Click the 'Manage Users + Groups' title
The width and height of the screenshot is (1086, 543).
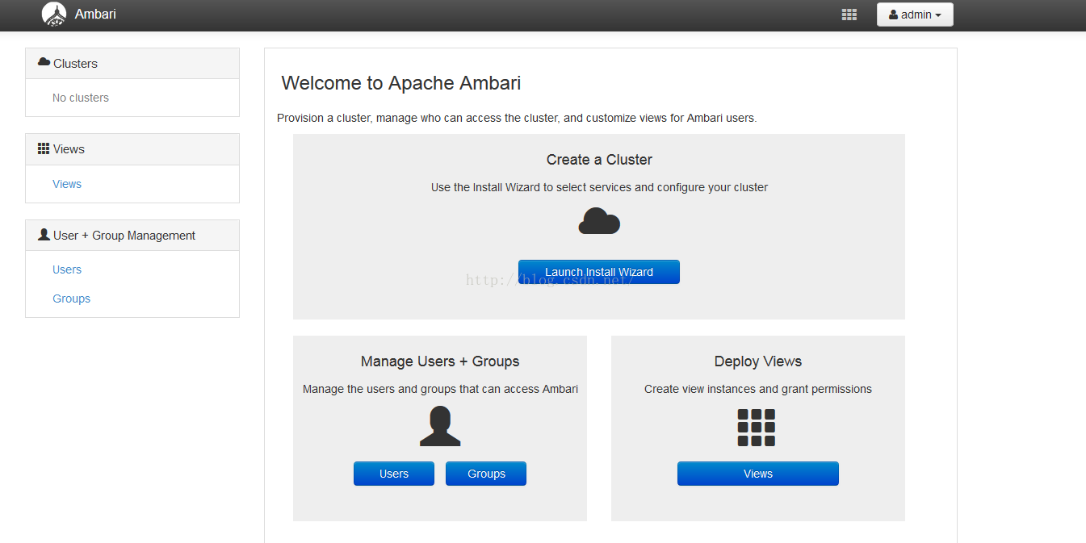tap(440, 361)
